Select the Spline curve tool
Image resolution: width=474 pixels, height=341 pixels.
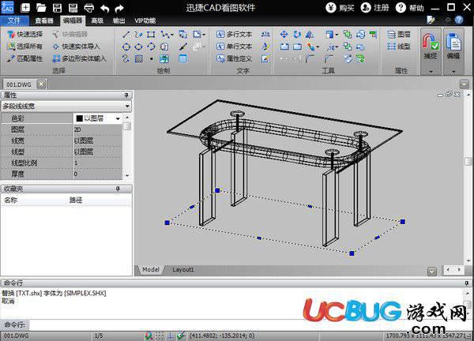tap(126, 58)
